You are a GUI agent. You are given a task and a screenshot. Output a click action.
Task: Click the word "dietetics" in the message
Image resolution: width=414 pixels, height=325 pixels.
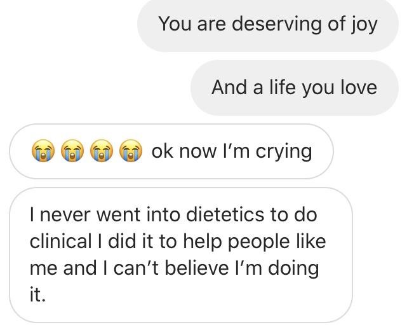[x=225, y=214]
